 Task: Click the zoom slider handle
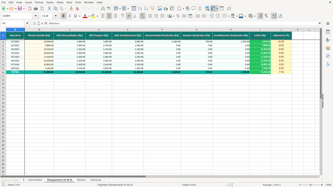pos(311,185)
